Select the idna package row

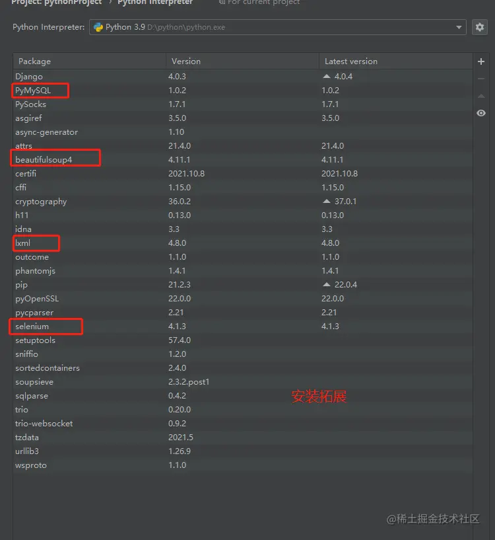[x=242, y=229]
